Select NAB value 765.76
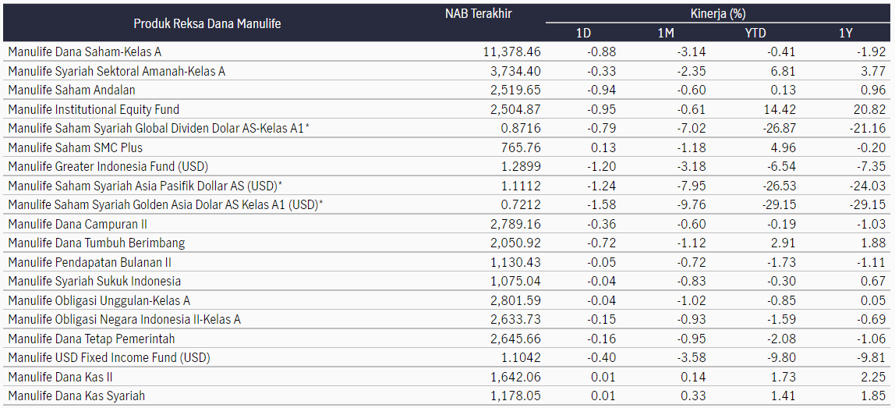 tap(522, 147)
